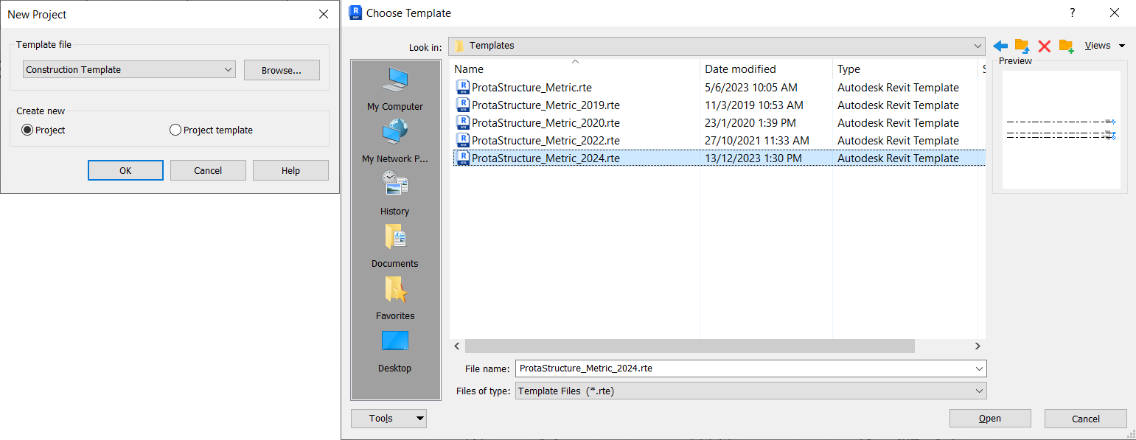Choose the Project template radio option

[x=175, y=130]
